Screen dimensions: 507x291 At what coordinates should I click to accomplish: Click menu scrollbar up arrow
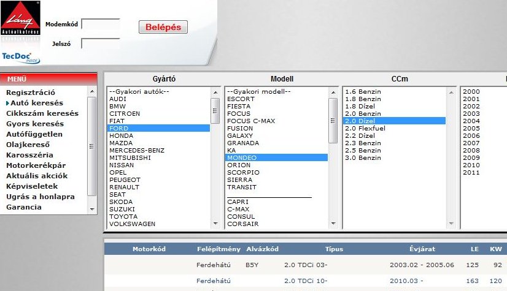pyautogui.click(x=92, y=91)
